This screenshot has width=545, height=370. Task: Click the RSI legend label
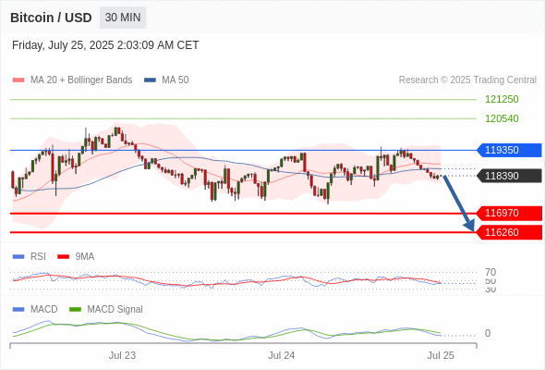pos(38,257)
